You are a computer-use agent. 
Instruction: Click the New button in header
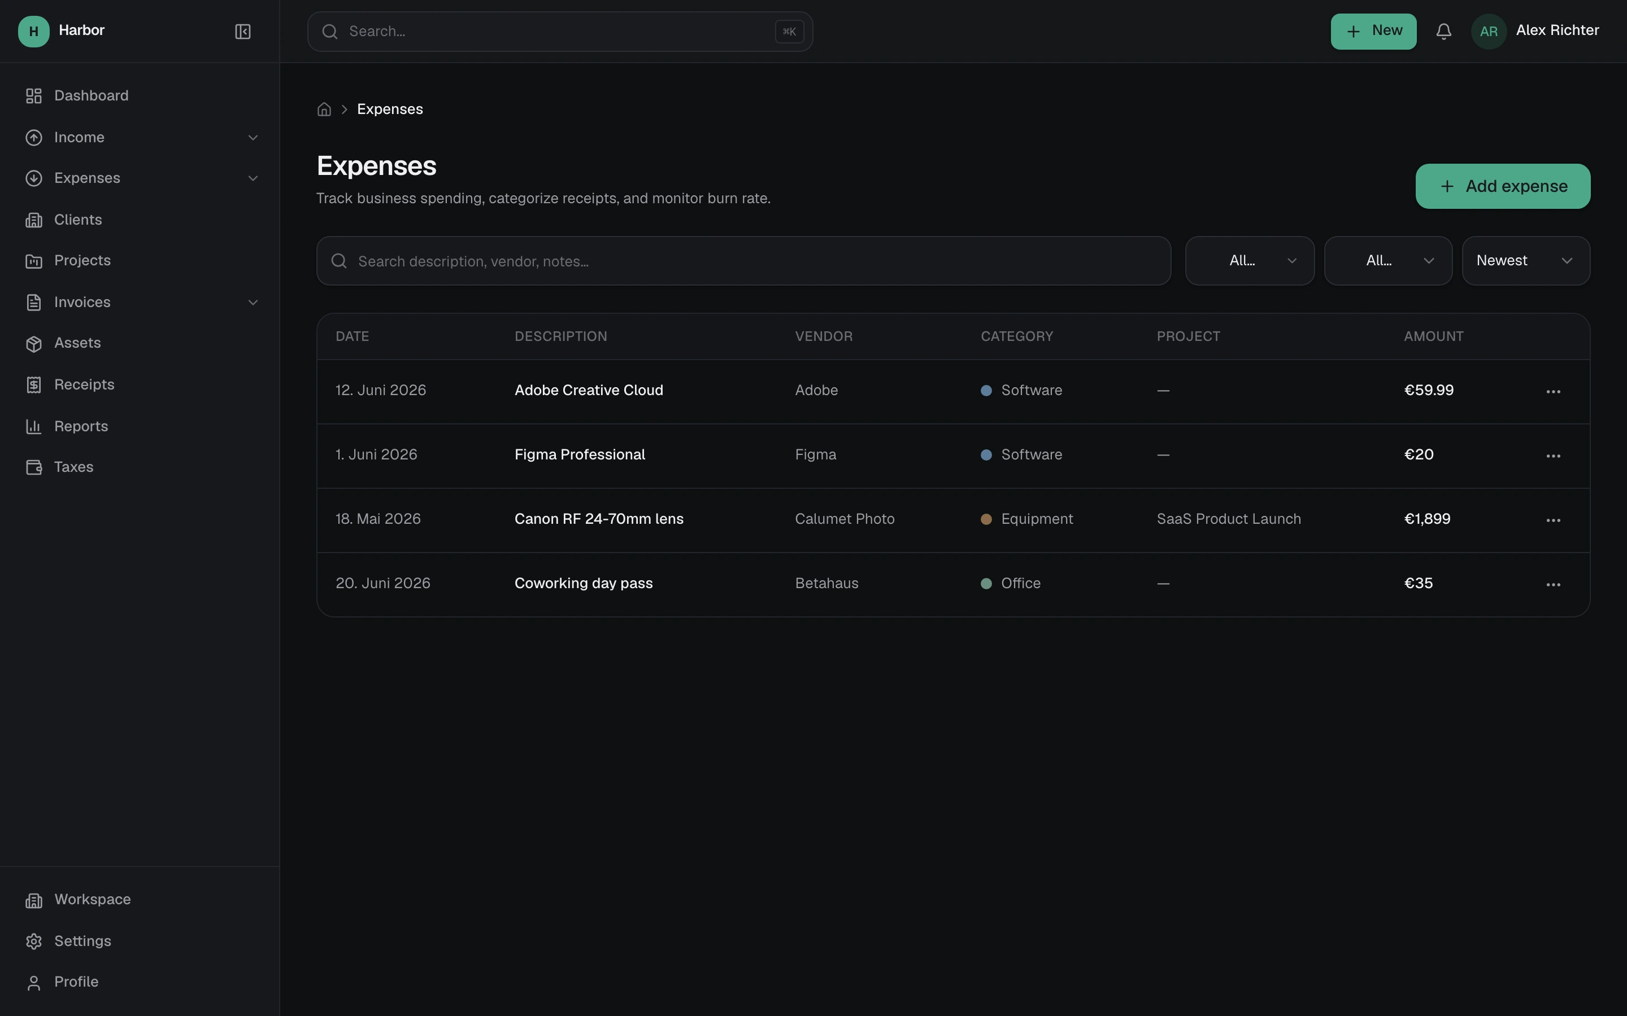(1373, 32)
